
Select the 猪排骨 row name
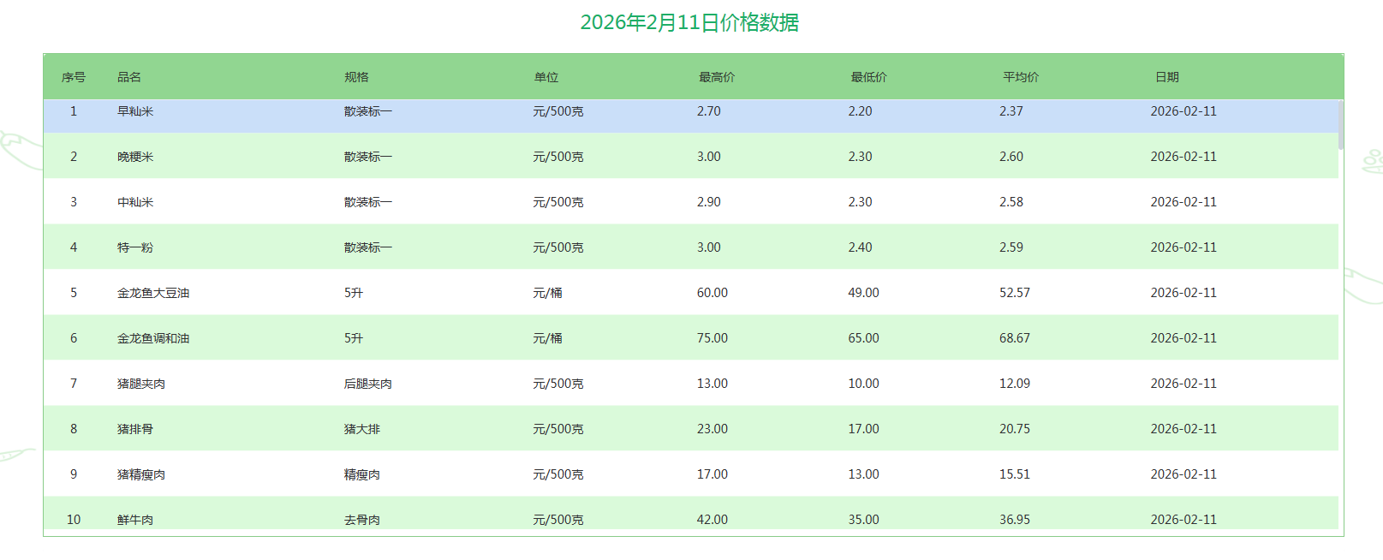[x=135, y=429]
